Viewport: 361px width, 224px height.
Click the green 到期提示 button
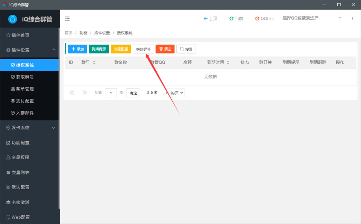(x=99, y=49)
